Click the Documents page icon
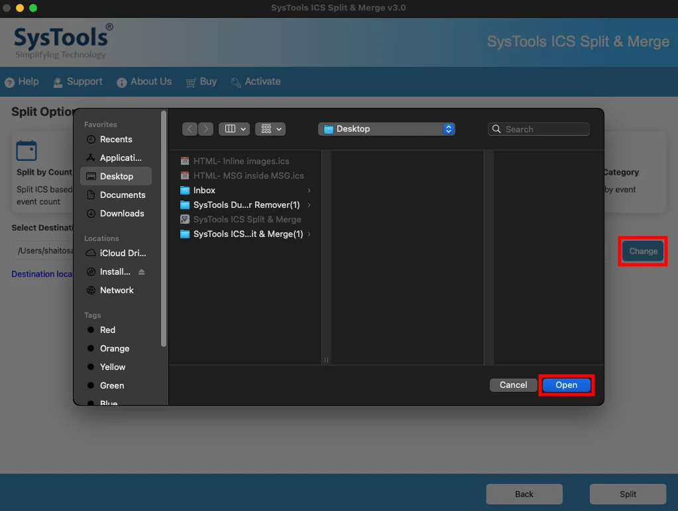 click(x=91, y=195)
